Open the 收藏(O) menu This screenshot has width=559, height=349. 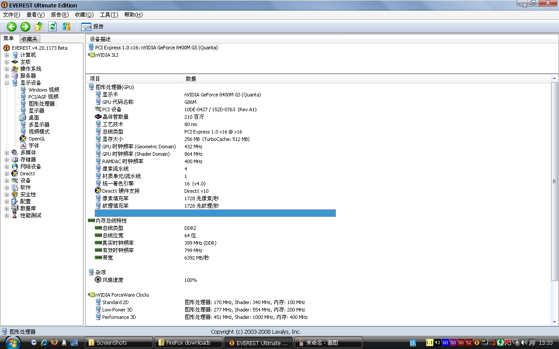pos(84,14)
